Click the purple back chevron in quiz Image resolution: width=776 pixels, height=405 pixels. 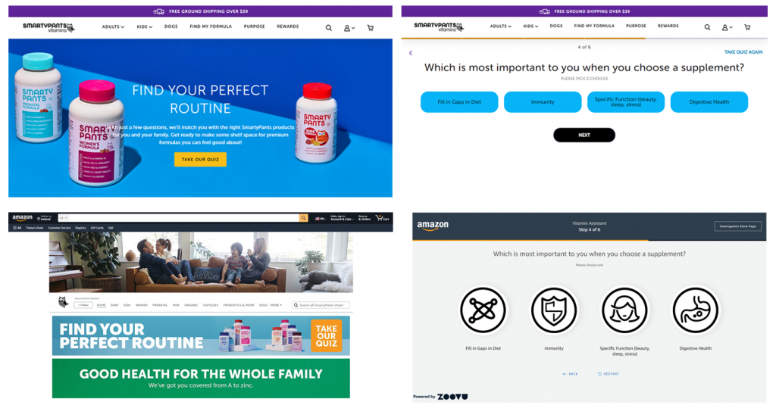[x=410, y=53]
